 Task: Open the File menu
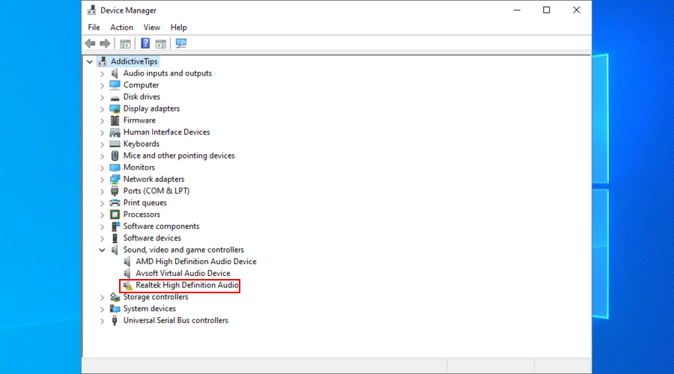[x=94, y=28]
